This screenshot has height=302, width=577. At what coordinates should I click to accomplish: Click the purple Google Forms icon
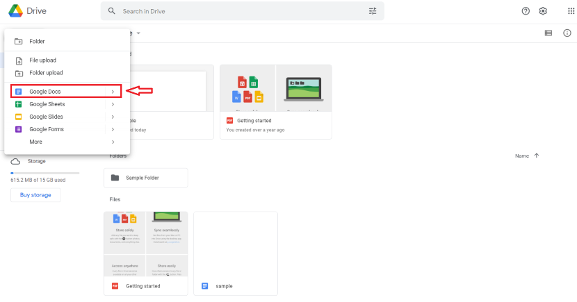pos(18,129)
